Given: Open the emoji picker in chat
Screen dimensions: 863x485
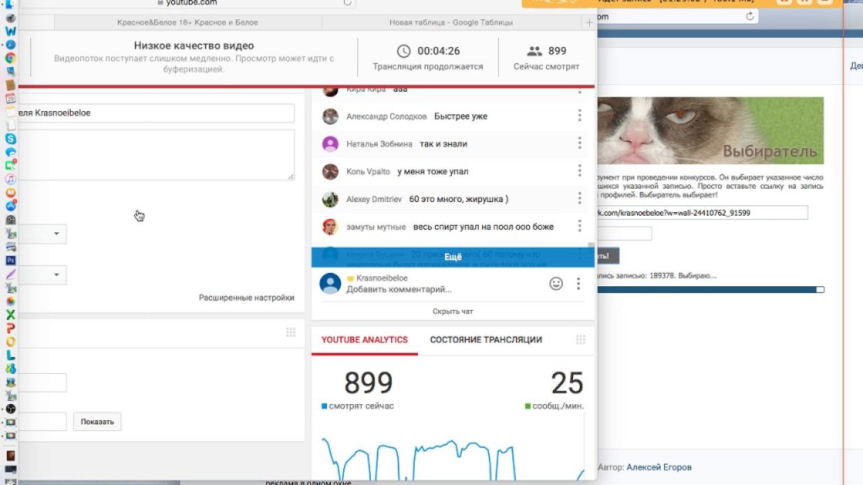Looking at the screenshot, I should click(x=556, y=284).
